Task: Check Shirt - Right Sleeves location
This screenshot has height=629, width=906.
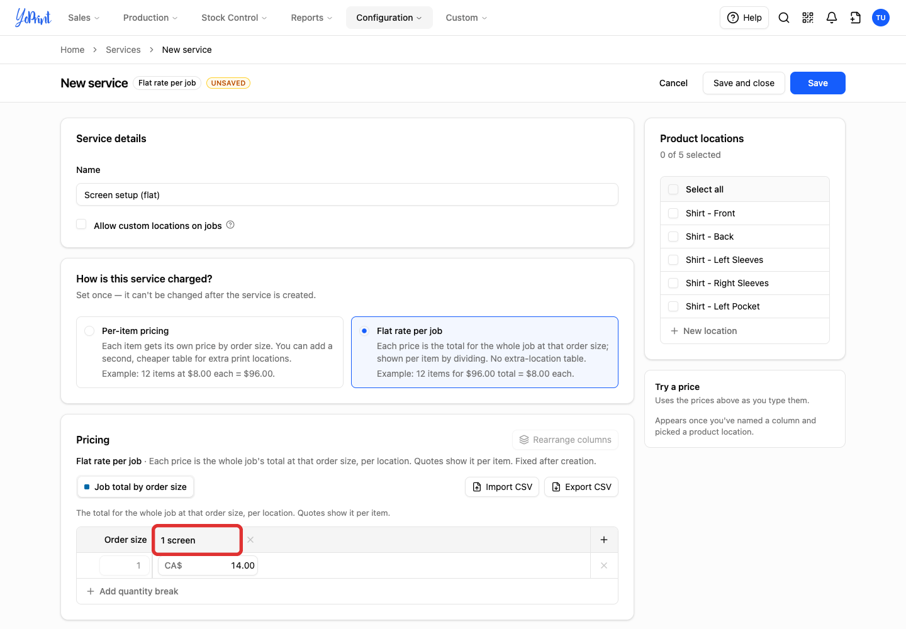Action: point(673,283)
